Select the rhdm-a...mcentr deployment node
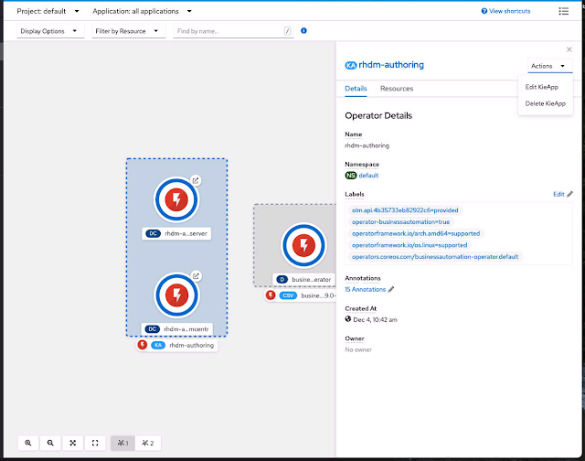 pyautogui.click(x=176, y=295)
